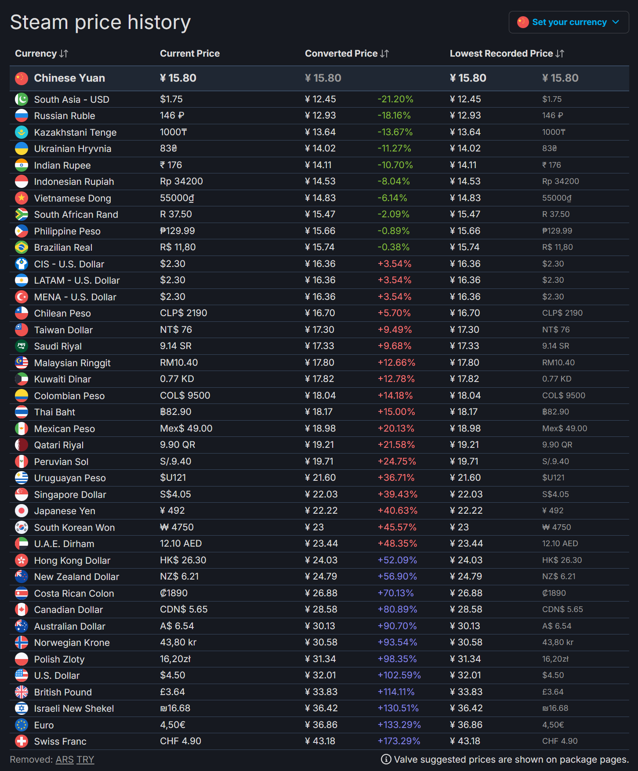Viewport: 638px width, 771px height.
Task: Click the Saudi Riyal flag icon
Action: coord(22,346)
